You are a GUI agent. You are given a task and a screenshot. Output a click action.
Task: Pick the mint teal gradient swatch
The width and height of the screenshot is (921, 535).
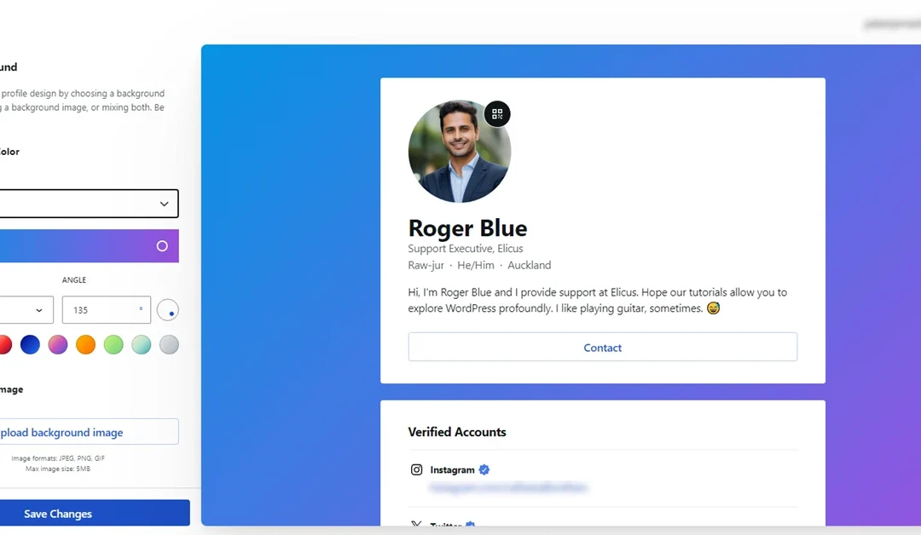pyautogui.click(x=141, y=344)
